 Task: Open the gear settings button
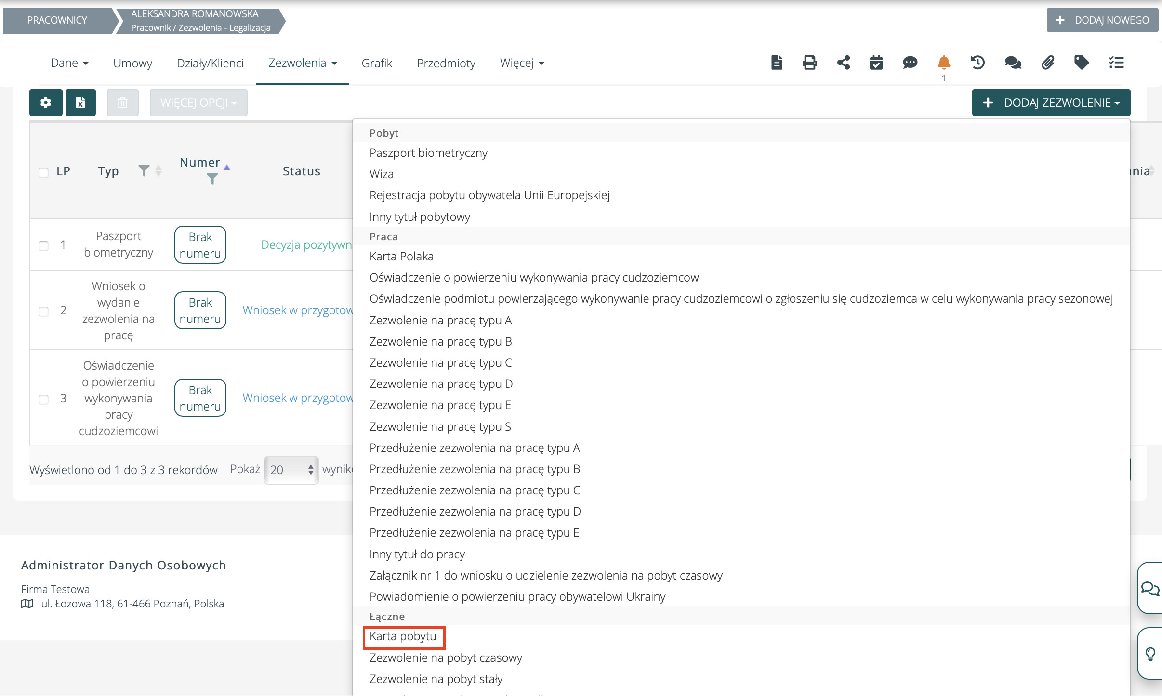tap(46, 103)
